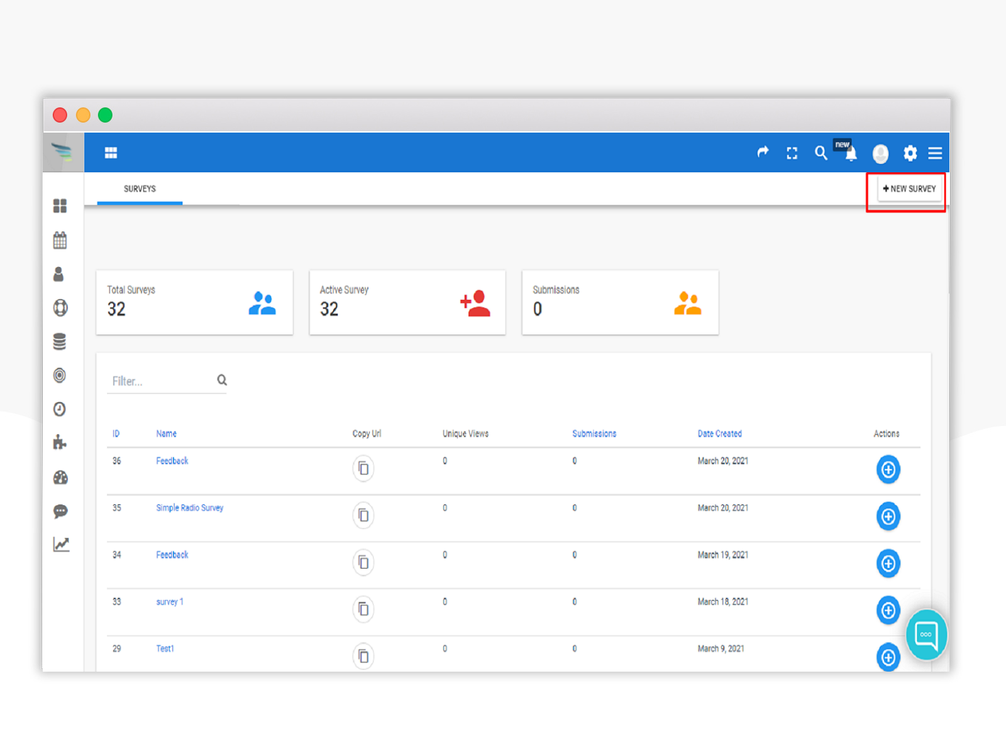Open the hamburger menu in header
1006x754 pixels.
pyautogui.click(x=935, y=153)
